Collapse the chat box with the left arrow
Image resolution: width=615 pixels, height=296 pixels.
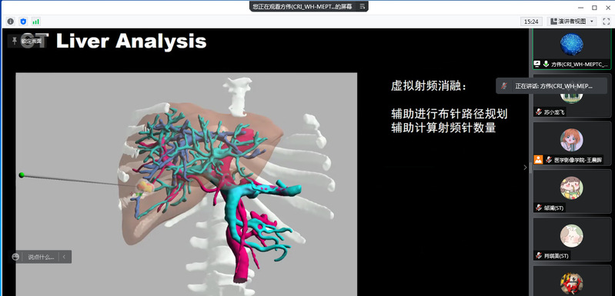click(x=65, y=257)
